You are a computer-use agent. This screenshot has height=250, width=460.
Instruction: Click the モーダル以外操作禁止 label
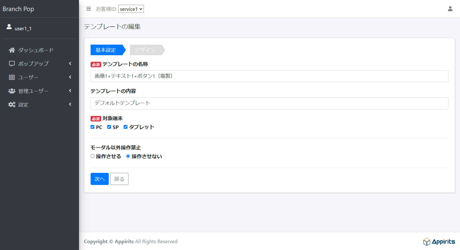(116, 147)
